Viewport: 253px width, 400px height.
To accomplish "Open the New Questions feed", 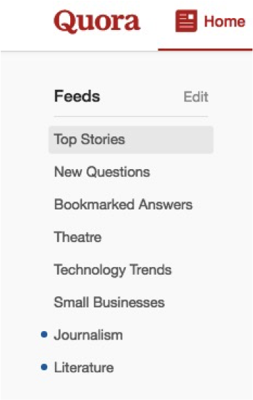I will pyautogui.click(x=102, y=172).
